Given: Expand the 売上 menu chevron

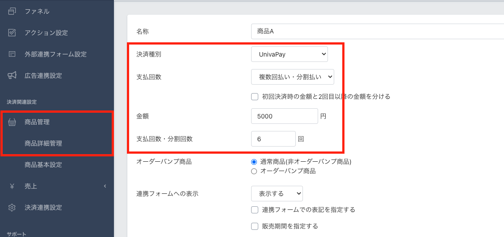Looking at the screenshot, I should point(105,186).
